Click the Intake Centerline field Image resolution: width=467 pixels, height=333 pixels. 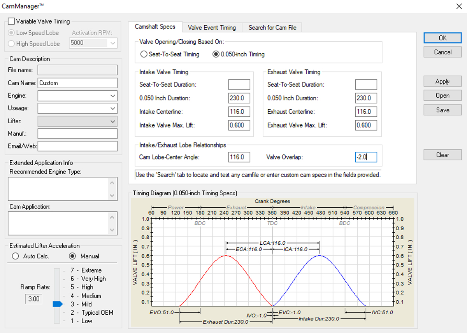coord(239,112)
